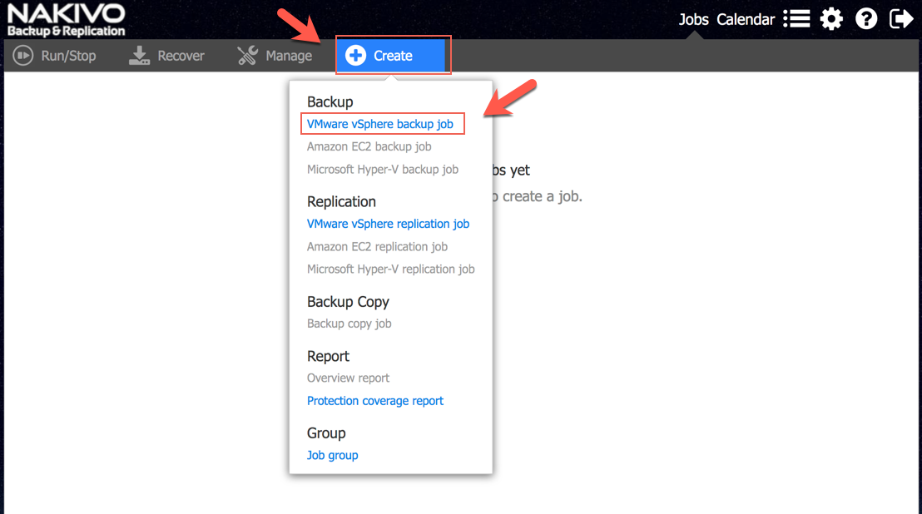
Task: Choose Amazon EC2 replication job
Action: (x=377, y=247)
